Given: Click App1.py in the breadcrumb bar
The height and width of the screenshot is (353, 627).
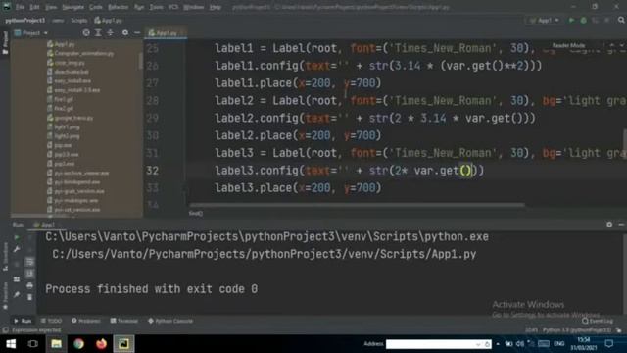Looking at the screenshot, I should pyautogui.click(x=109, y=20).
